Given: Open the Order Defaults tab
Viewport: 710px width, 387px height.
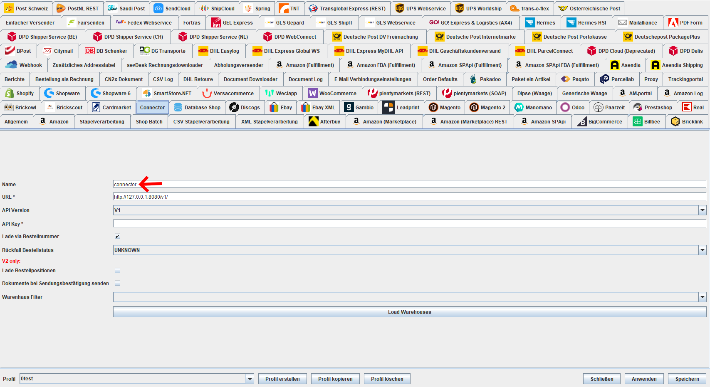Looking at the screenshot, I should tap(440, 79).
